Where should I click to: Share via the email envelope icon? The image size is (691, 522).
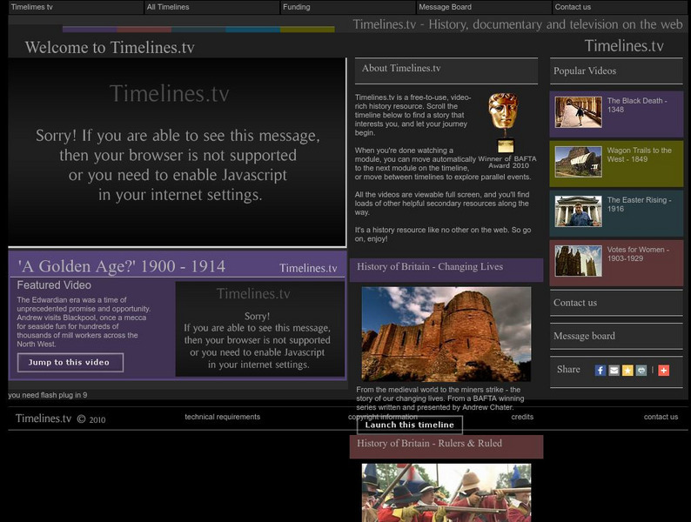614,371
